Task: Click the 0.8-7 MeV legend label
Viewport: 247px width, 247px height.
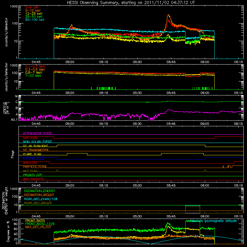Action: (34, 73)
